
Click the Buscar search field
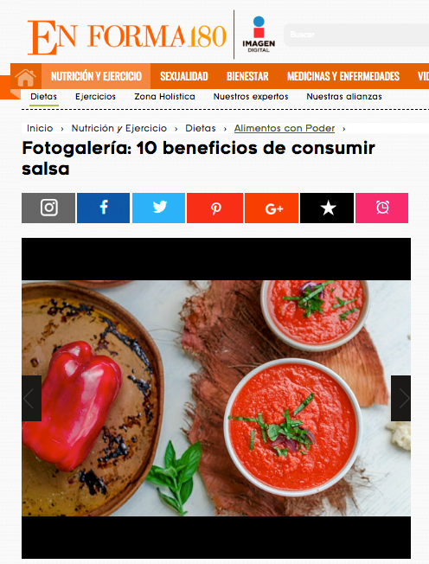356,35
